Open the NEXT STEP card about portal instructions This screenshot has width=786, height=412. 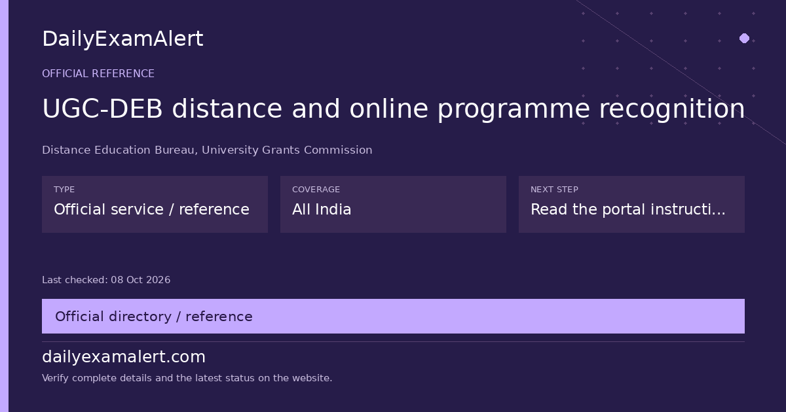coord(631,204)
